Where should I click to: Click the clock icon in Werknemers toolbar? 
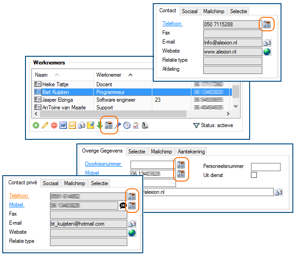coord(127,125)
